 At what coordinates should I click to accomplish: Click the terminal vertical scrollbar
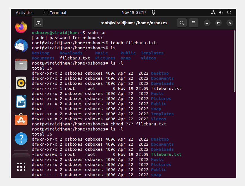point(234,61)
